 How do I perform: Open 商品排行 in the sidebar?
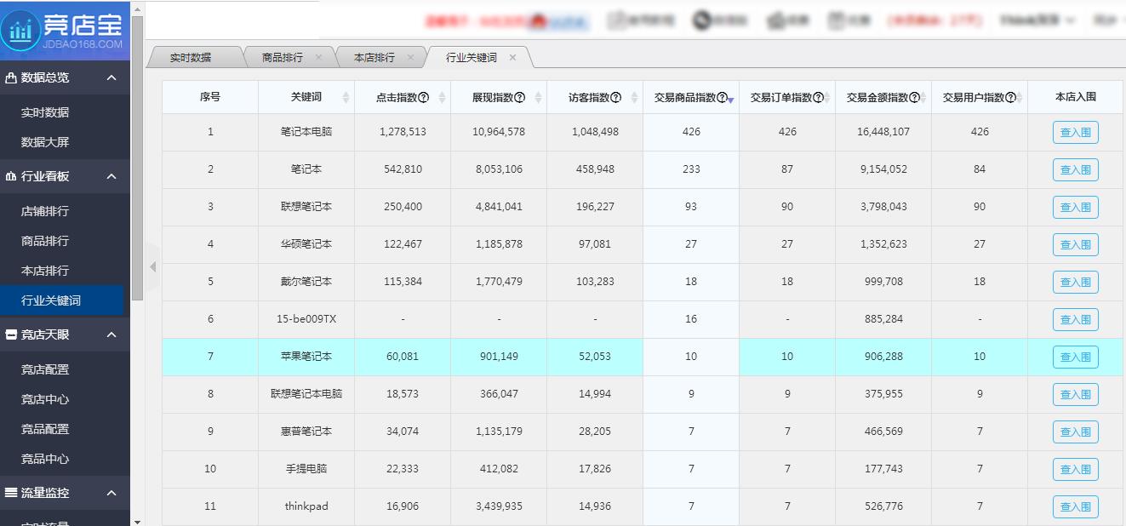45,241
